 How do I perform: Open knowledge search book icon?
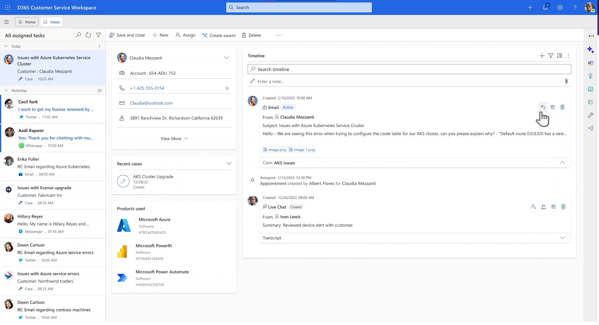tap(591, 89)
